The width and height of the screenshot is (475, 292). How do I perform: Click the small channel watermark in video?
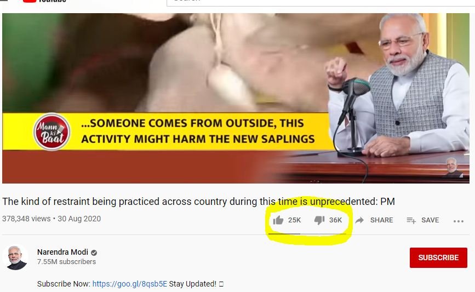pos(453,167)
